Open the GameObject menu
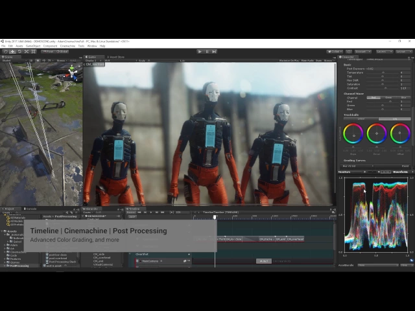 (33, 46)
